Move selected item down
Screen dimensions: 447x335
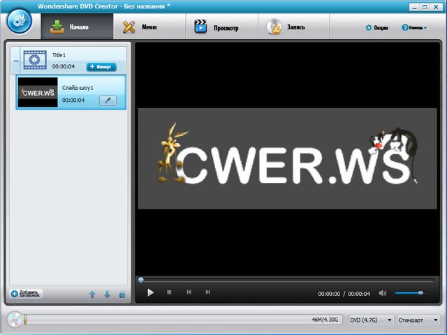[107, 295]
